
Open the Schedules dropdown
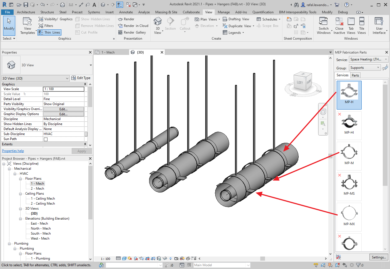268,19
